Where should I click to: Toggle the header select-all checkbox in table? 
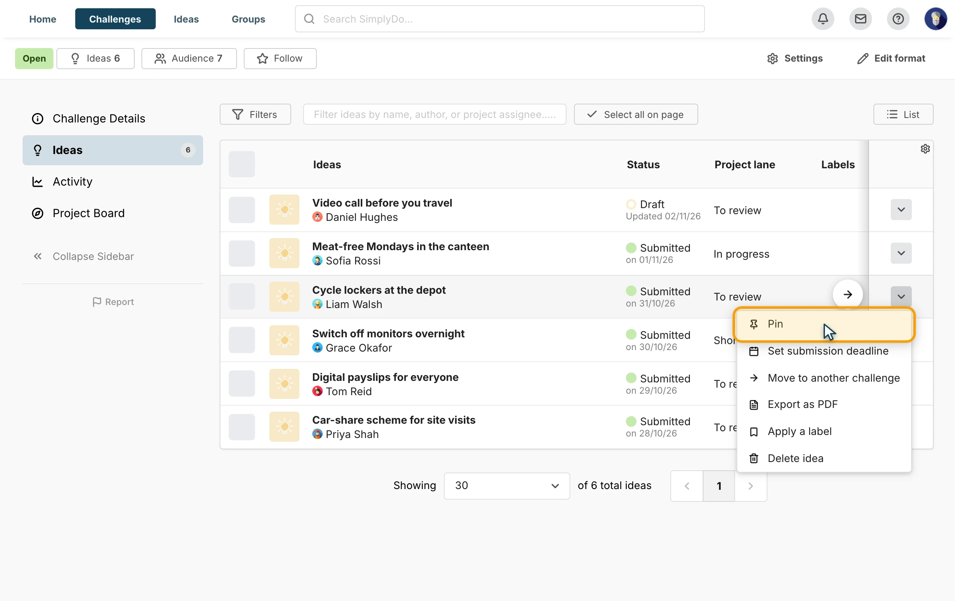[x=242, y=164]
